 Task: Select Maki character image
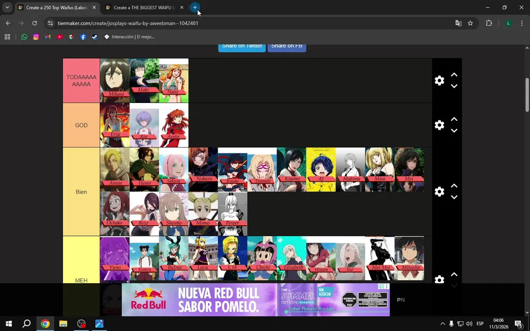click(144, 80)
